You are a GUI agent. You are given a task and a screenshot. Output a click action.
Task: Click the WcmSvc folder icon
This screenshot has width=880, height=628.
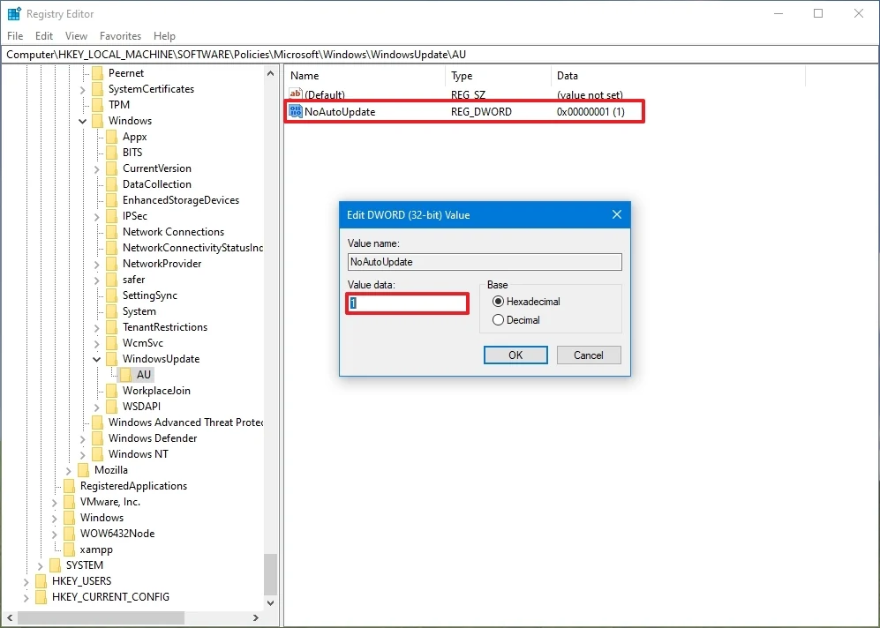pos(112,343)
